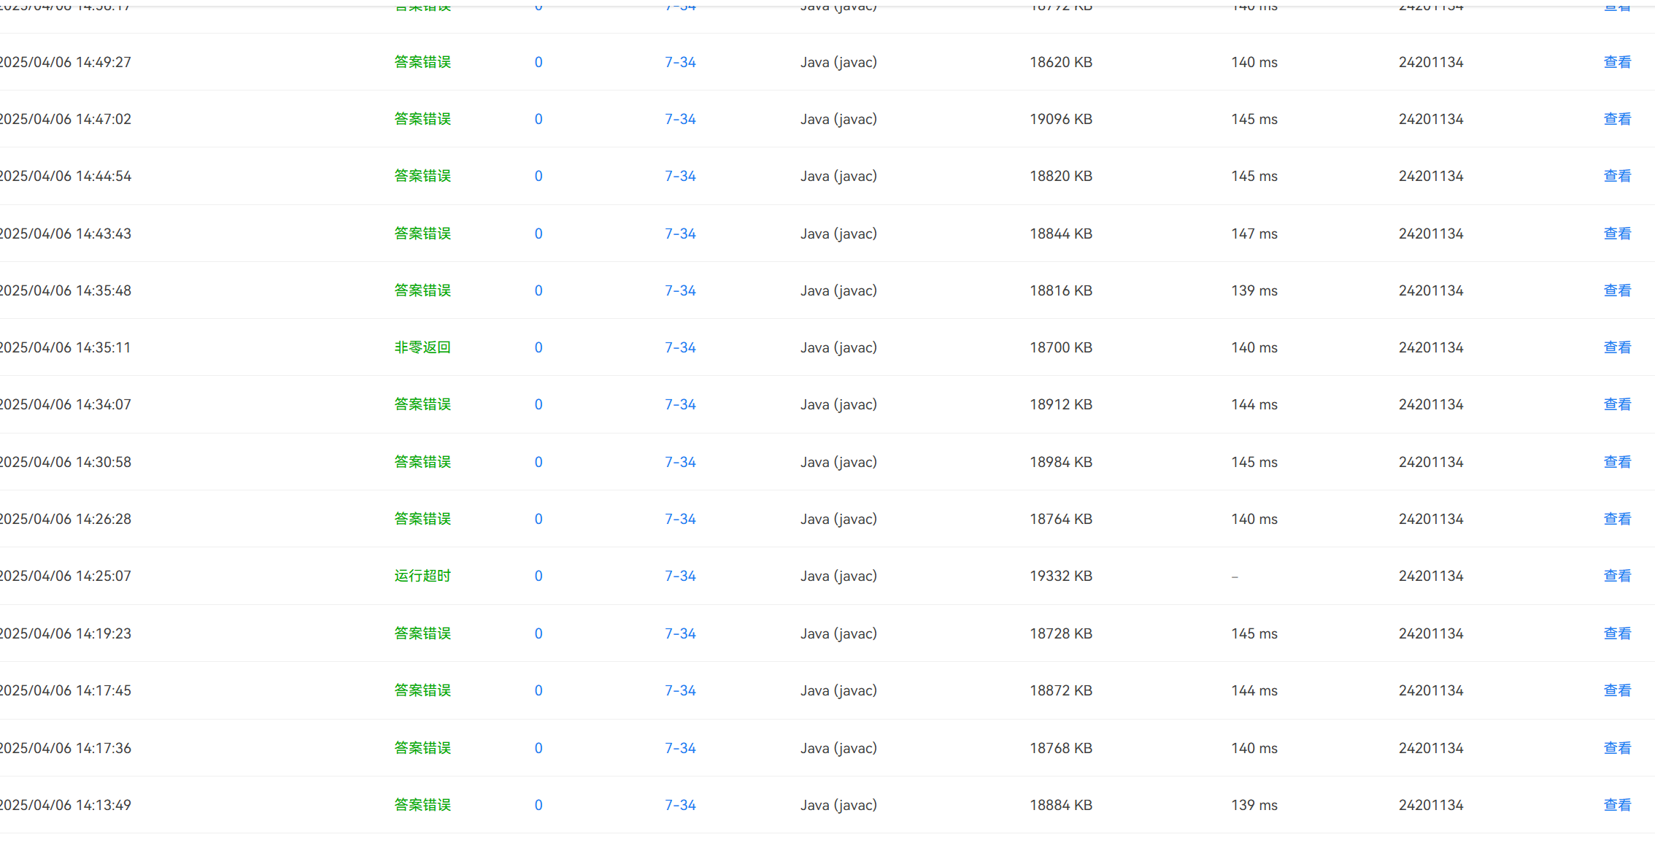Click 查看 in the 14:17:45 row
The image size is (1655, 848).
[1616, 690]
